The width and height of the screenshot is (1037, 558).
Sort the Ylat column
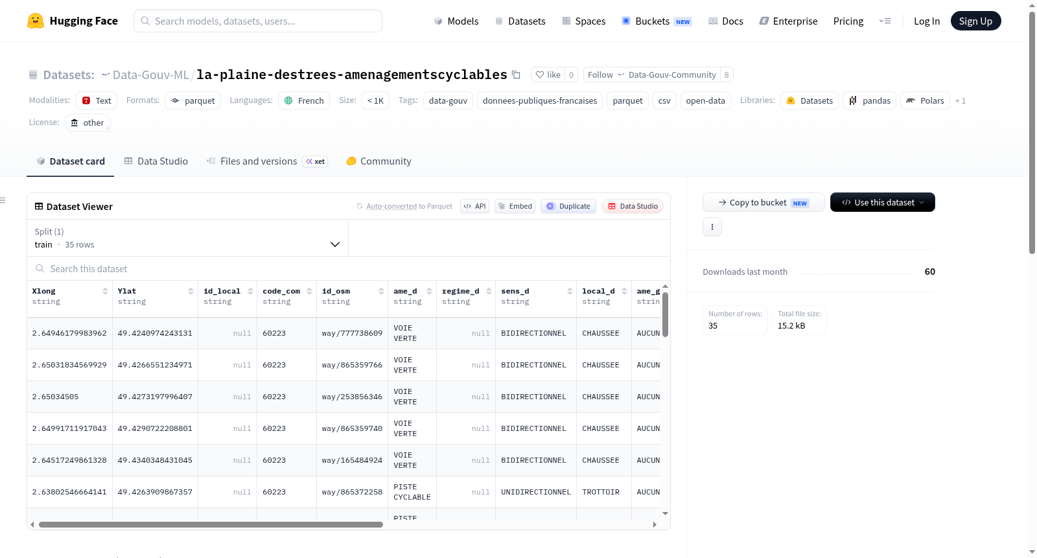point(191,291)
